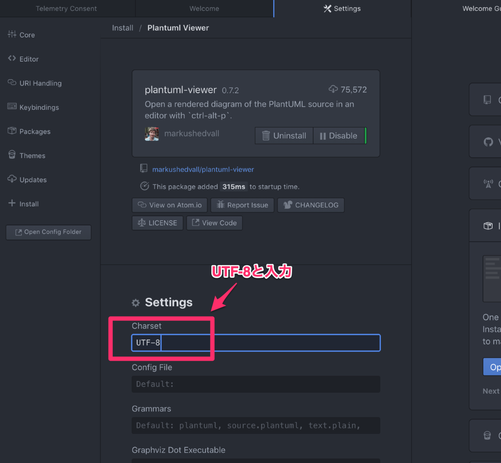Click the Grammars input field

coord(256,425)
